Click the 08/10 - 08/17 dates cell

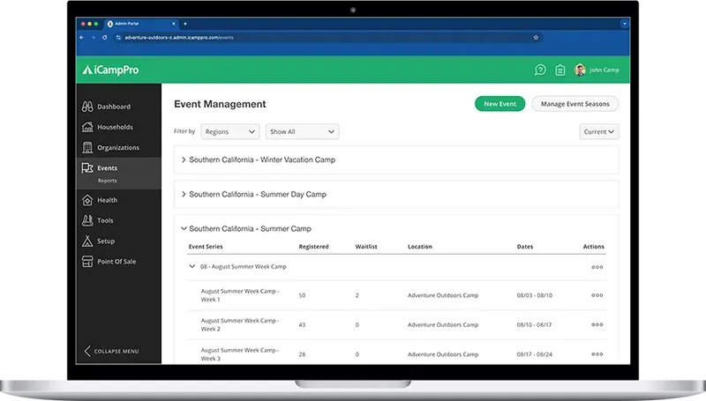point(534,324)
